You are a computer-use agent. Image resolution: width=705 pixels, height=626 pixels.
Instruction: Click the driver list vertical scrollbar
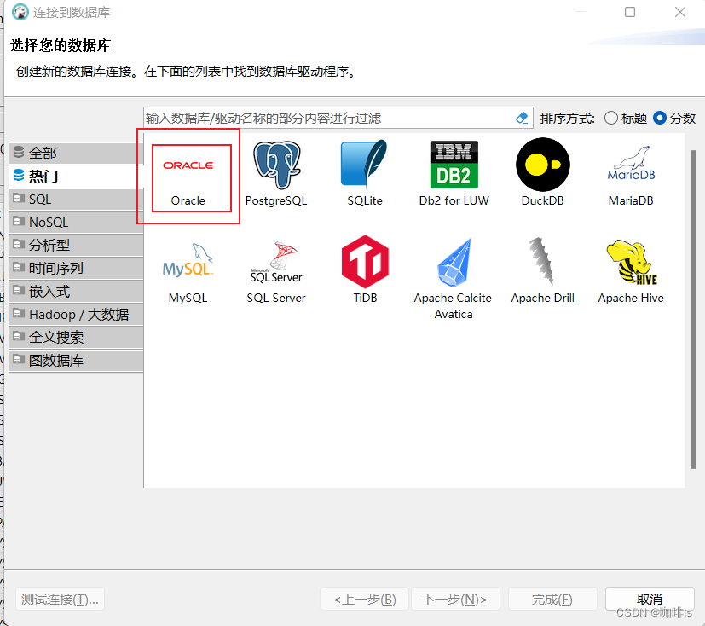(693, 310)
